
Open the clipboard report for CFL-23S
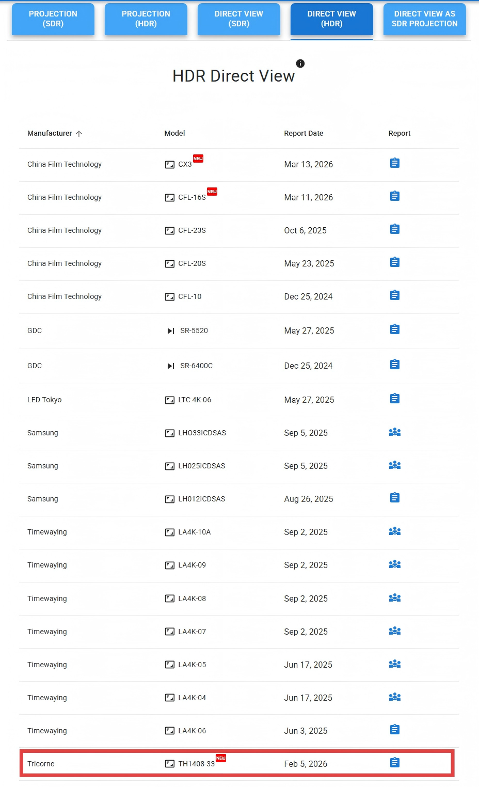point(394,229)
